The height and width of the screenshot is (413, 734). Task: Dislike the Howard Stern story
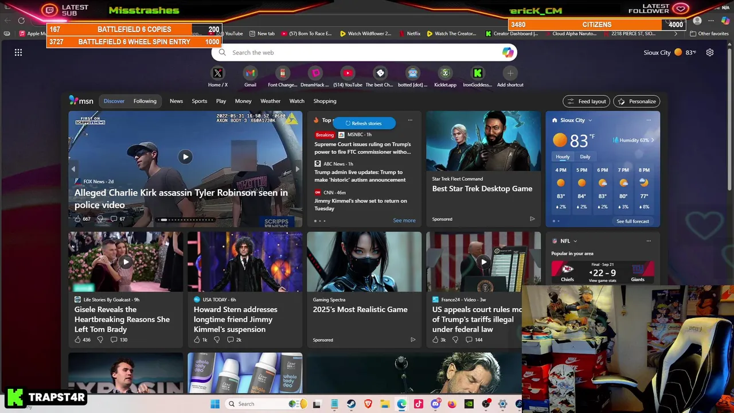coord(217,340)
